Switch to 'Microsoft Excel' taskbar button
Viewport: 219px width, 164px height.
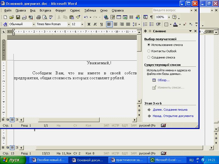(x=167, y=160)
